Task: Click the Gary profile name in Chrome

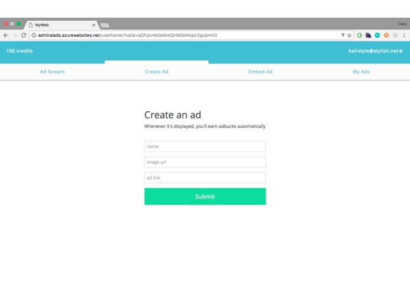Action: (x=402, y=24)
